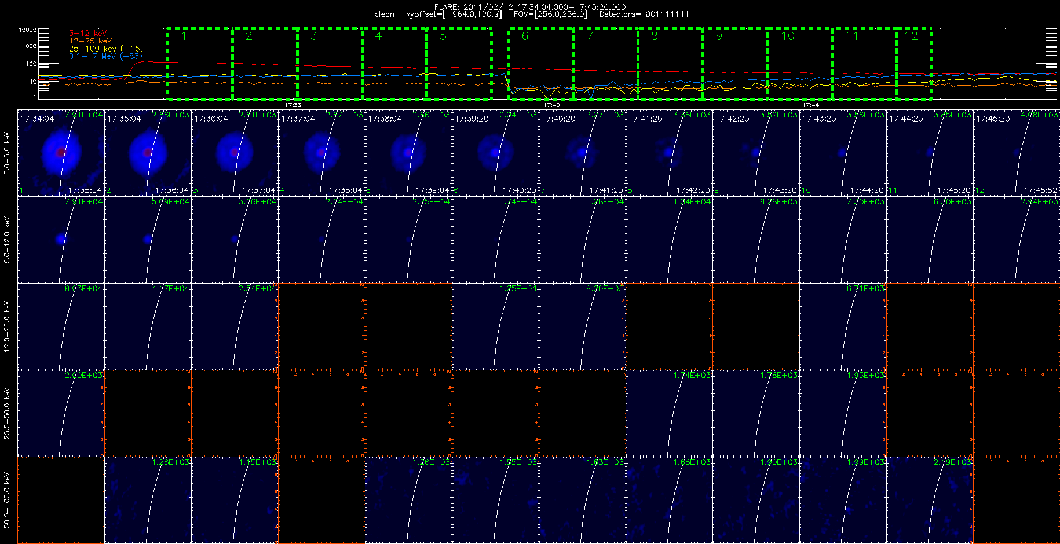Image resolution: width=1060 pixels, height=544 pixels.
Task: Select interval 9 marker in the light curve
Action: 719,36
